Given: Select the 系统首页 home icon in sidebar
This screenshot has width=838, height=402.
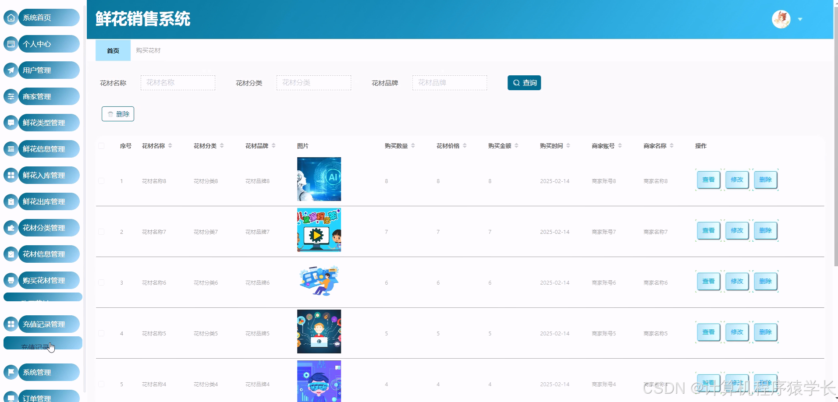Looking at the screenshot, I should click(x=11, y=18).
